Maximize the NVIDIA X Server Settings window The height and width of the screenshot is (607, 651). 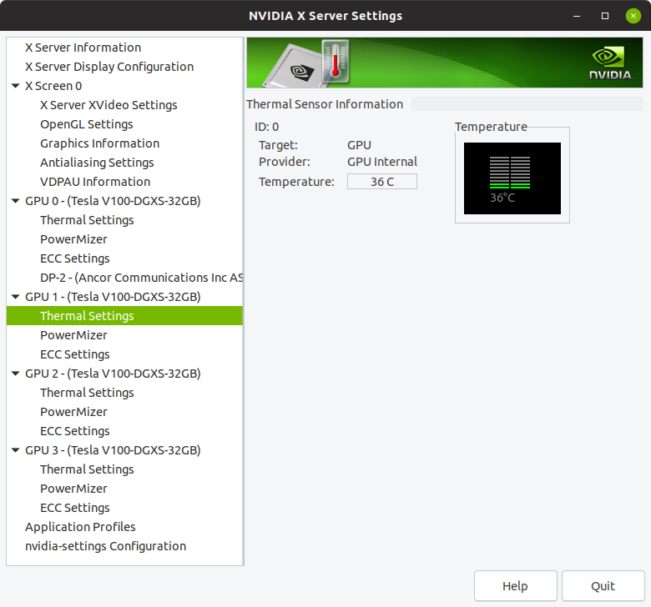click(x=605, y=16)
